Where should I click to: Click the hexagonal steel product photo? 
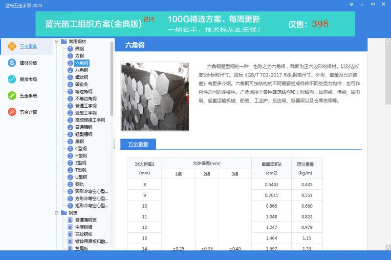(155, 96)
